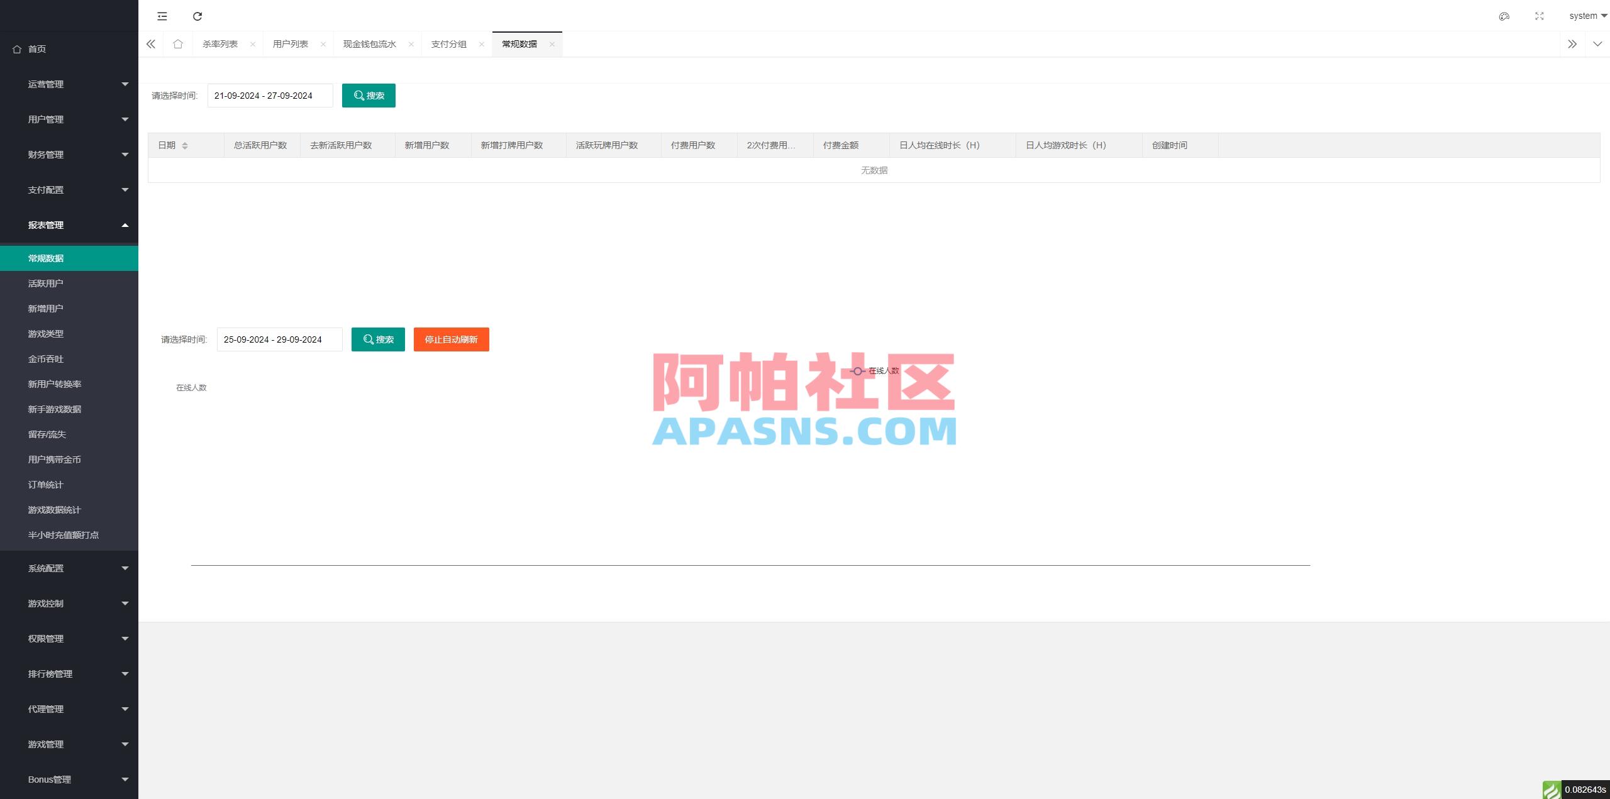The height and width of the screenshot is (799, 1610).
Task: Run the chart search with the lower 搜索 button
Action: [x=378, y=339]
